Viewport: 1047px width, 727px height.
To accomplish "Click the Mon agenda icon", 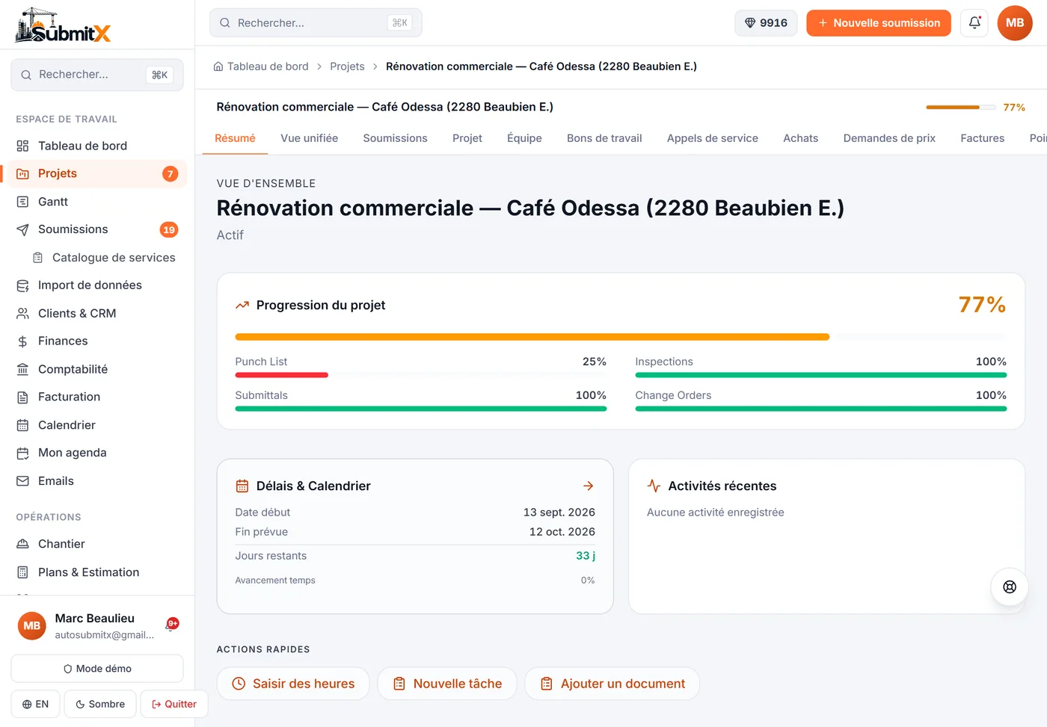I will pos(23,454).
